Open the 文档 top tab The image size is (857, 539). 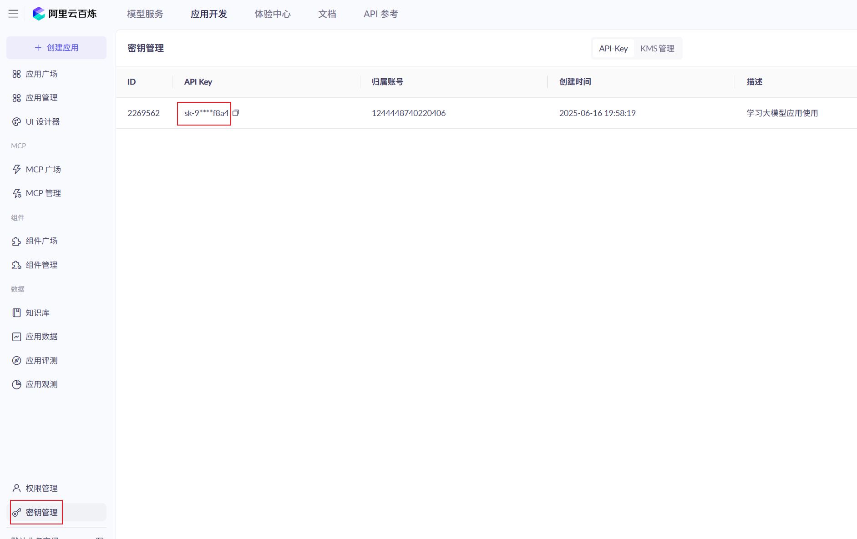[327, 14]
